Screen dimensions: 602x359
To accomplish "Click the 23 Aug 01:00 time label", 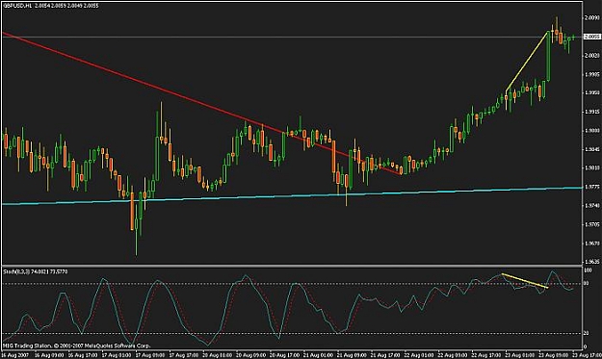I will pos(519,355).
